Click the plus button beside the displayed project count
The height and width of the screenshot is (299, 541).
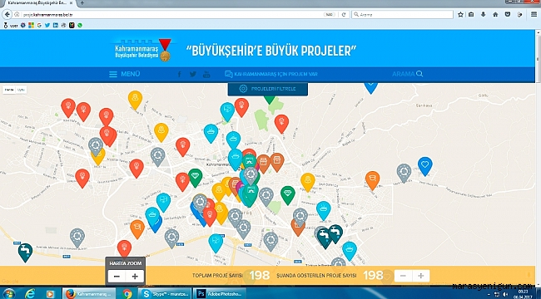click(x=420, y=276)
